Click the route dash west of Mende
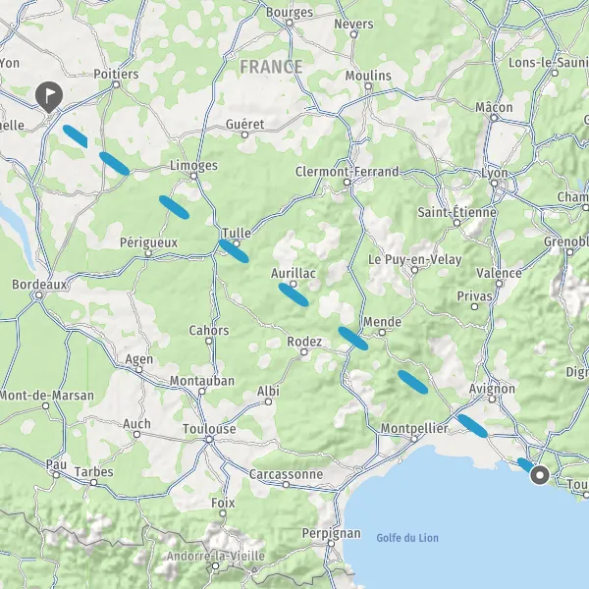The image size is (589, 589). (353, 339)
